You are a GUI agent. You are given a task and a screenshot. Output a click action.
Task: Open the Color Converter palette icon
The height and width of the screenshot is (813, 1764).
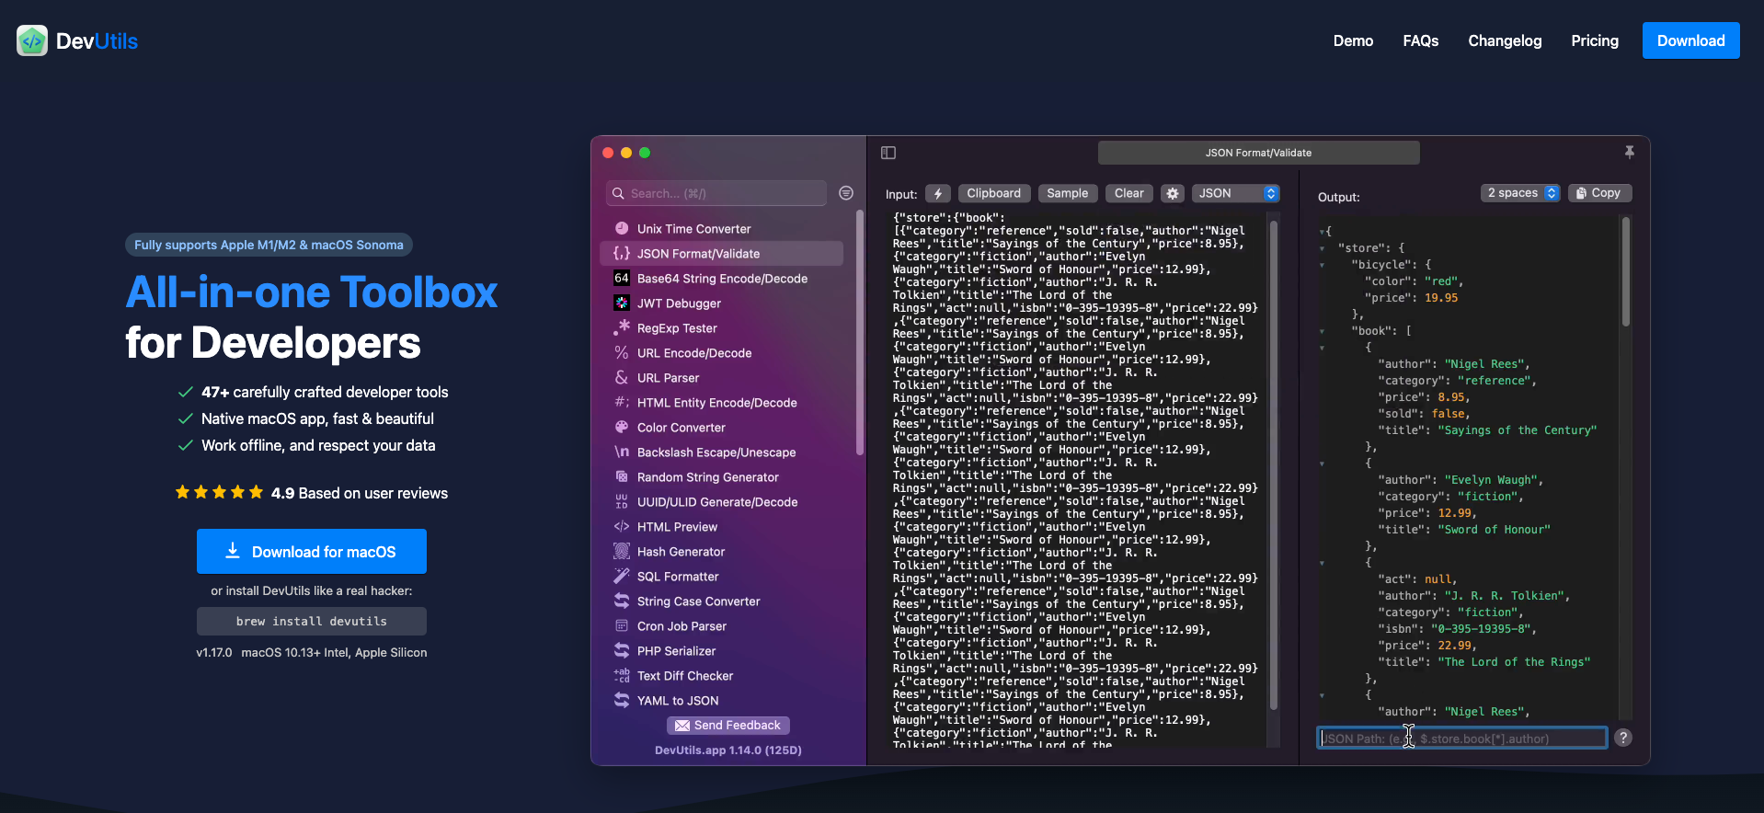(x=622, y=428)
